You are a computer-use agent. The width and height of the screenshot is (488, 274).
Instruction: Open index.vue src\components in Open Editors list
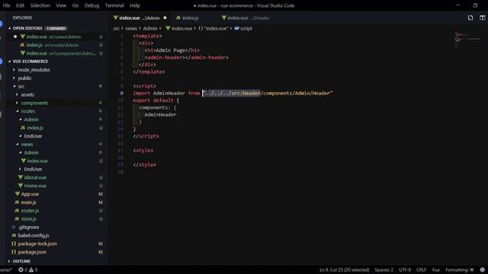click(x=56, y=53)
